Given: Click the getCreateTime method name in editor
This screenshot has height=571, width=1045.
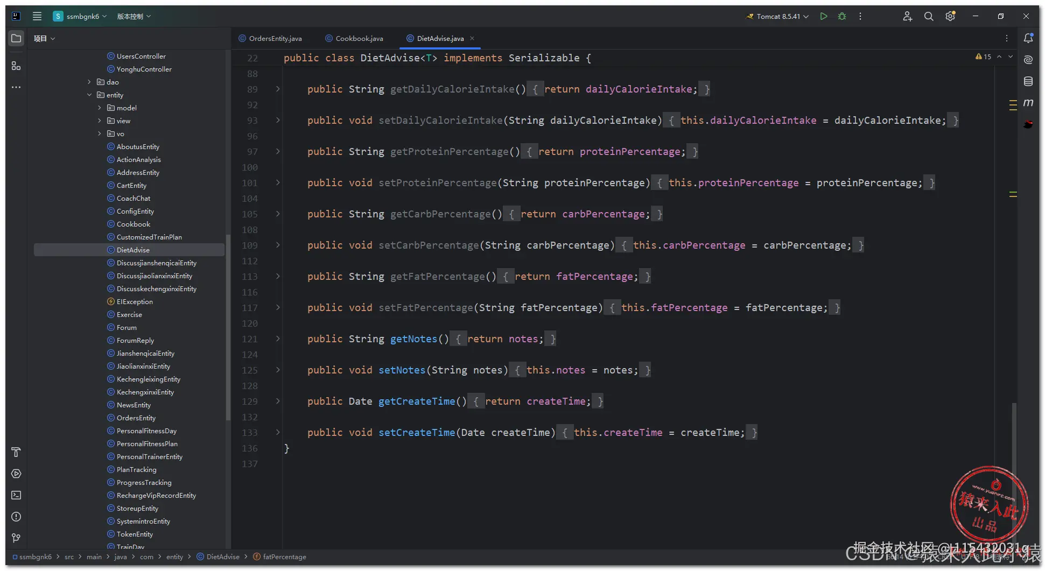Looking at the screenshot, I should [x=417, y=401].
